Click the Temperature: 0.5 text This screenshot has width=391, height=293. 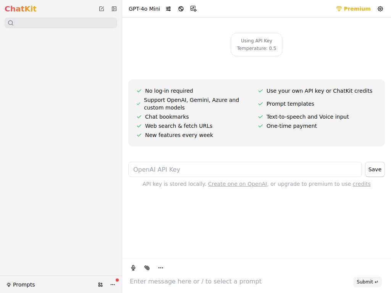tap(256, 48)
